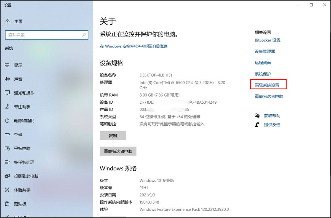Click version number 21H1
This screenshot has width=331, height=218.
coord(144,188)
